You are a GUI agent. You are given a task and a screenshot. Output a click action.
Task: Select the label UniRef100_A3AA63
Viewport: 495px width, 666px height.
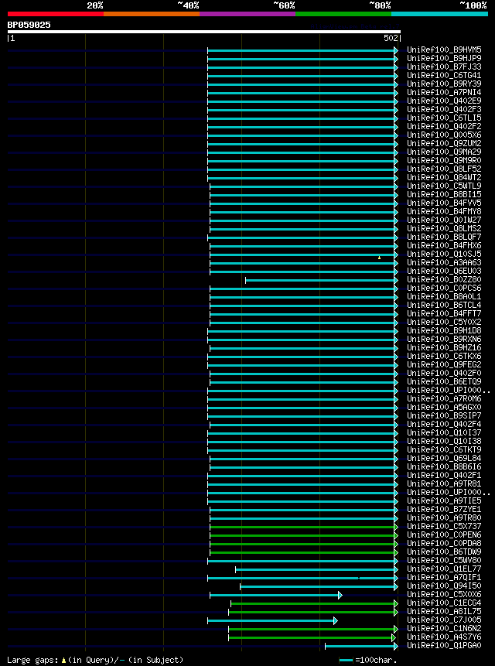tap(444, 263)
